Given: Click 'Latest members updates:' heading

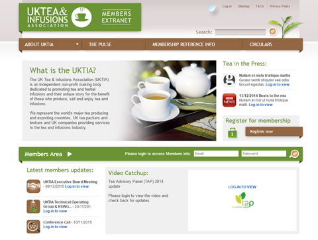Looking at the screenshot, I should (x=60, y=170).
